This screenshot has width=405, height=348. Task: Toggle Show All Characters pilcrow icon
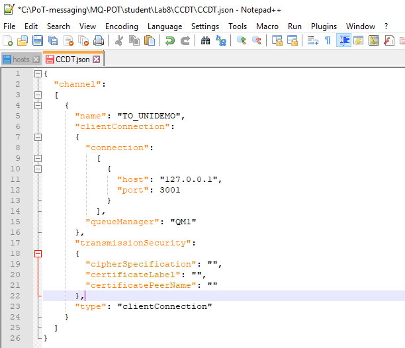(328, 41)
